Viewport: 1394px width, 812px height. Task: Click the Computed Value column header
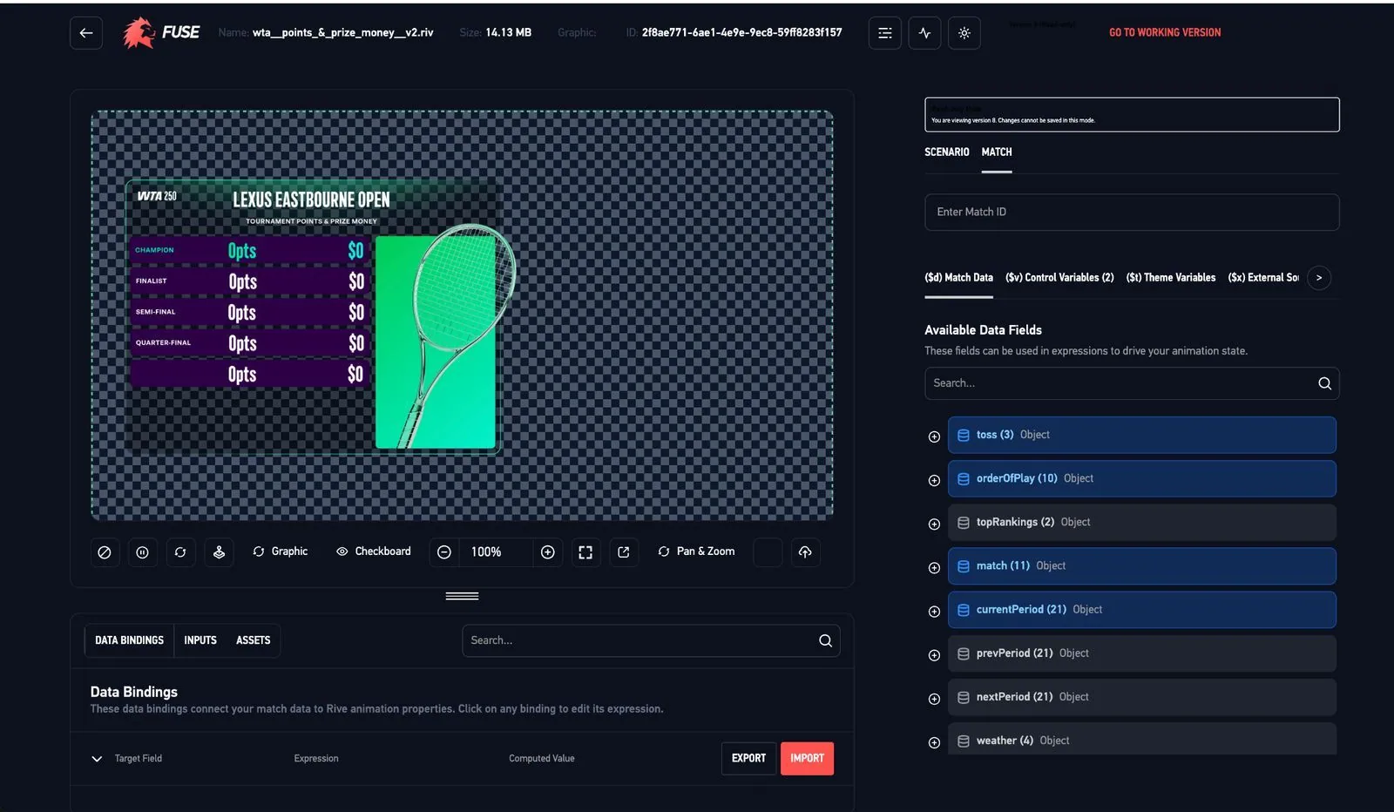(x=542, y=759)
